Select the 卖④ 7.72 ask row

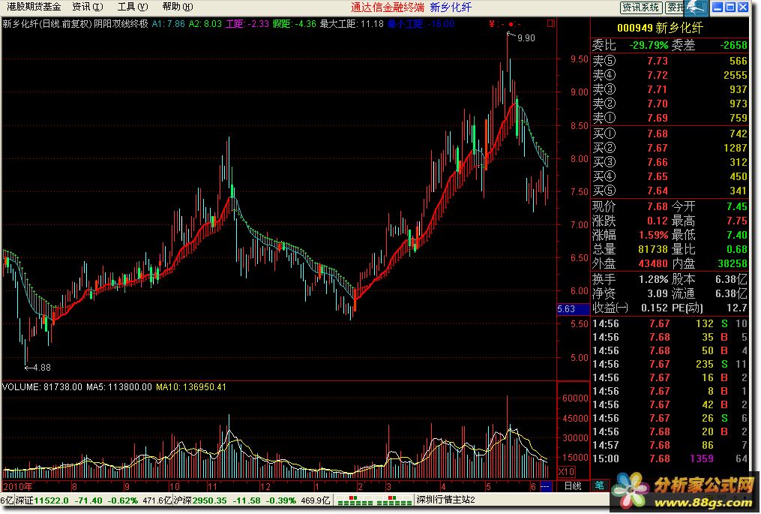click(x=670, y=75)
